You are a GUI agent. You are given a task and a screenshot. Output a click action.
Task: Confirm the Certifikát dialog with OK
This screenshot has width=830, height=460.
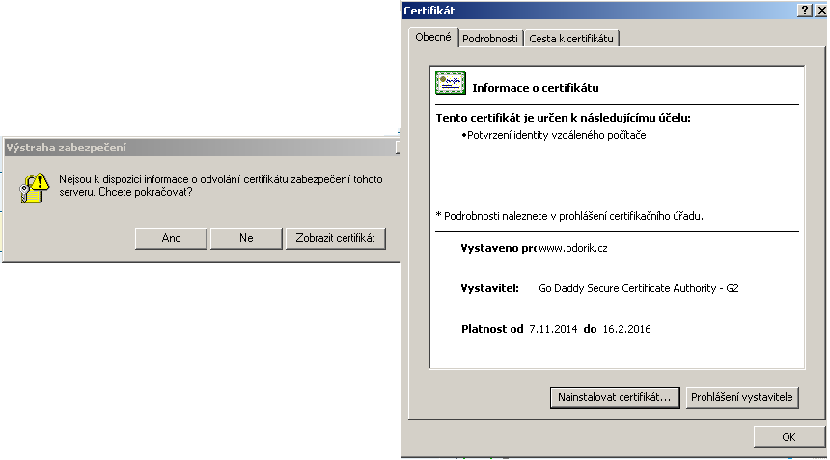click(788, 437)
